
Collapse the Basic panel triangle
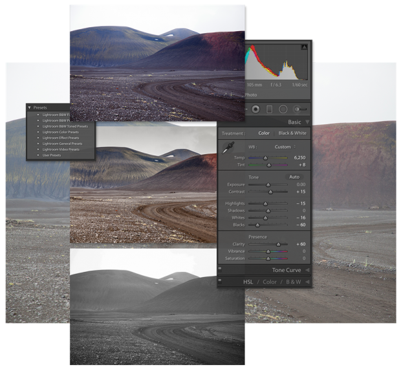(x=308, y=122)
